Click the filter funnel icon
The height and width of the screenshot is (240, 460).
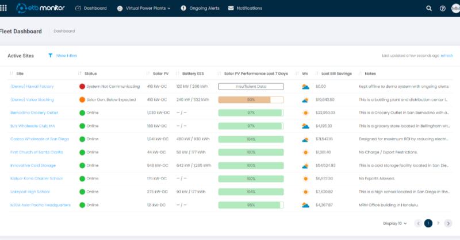click(x=51, y=55)
